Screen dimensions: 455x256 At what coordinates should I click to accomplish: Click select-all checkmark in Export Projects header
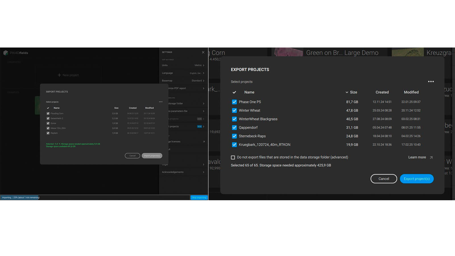click(x=234, y=92)
